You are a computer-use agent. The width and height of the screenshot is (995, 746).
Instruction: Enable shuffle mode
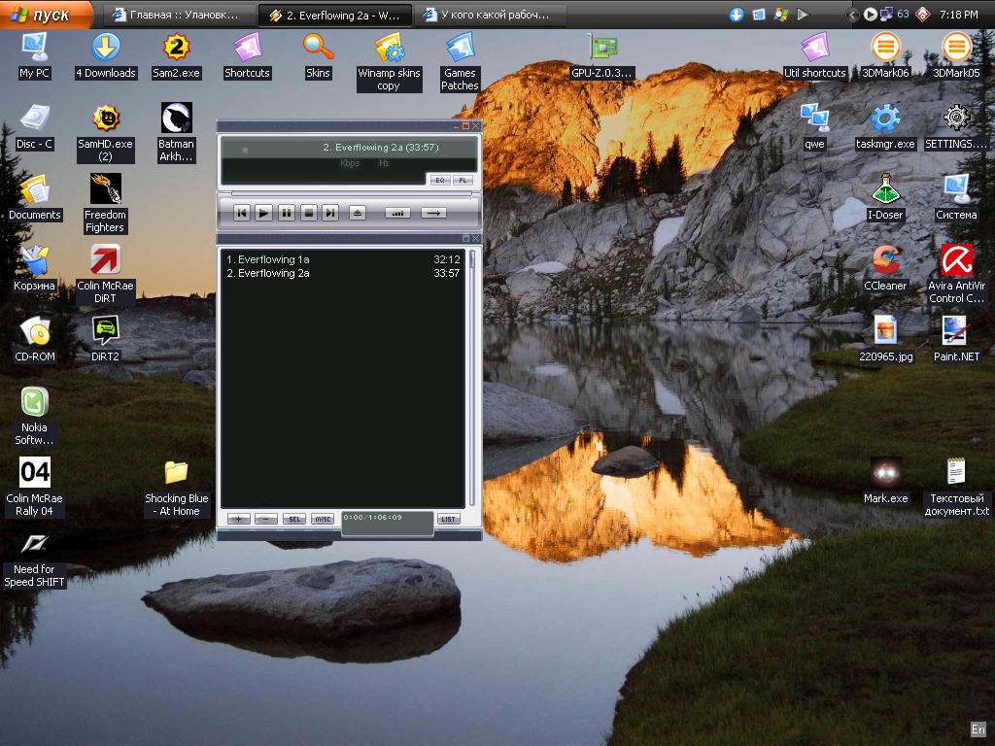(397, 212)
